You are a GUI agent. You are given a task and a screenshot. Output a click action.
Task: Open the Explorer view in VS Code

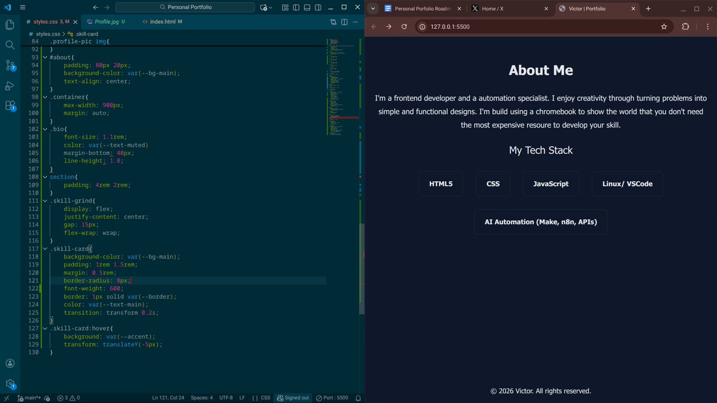pos(10,25)
